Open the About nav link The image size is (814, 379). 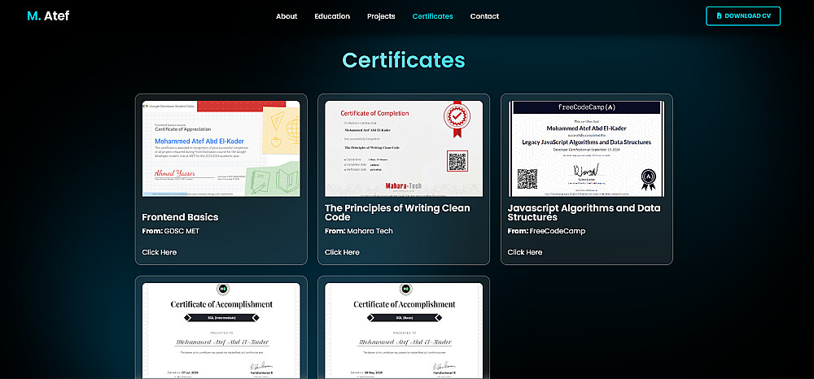[x=287, y=16]
